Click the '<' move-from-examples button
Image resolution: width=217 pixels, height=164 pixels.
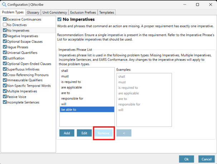pyautogui.click(x=124, y=133)
